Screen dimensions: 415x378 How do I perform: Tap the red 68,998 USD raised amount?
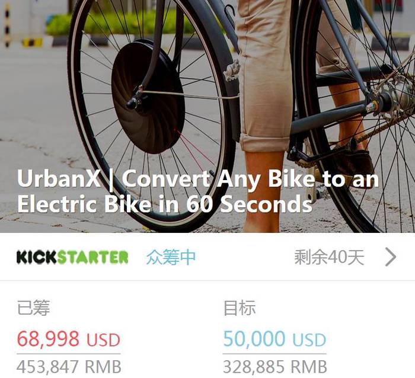(69, 339)
